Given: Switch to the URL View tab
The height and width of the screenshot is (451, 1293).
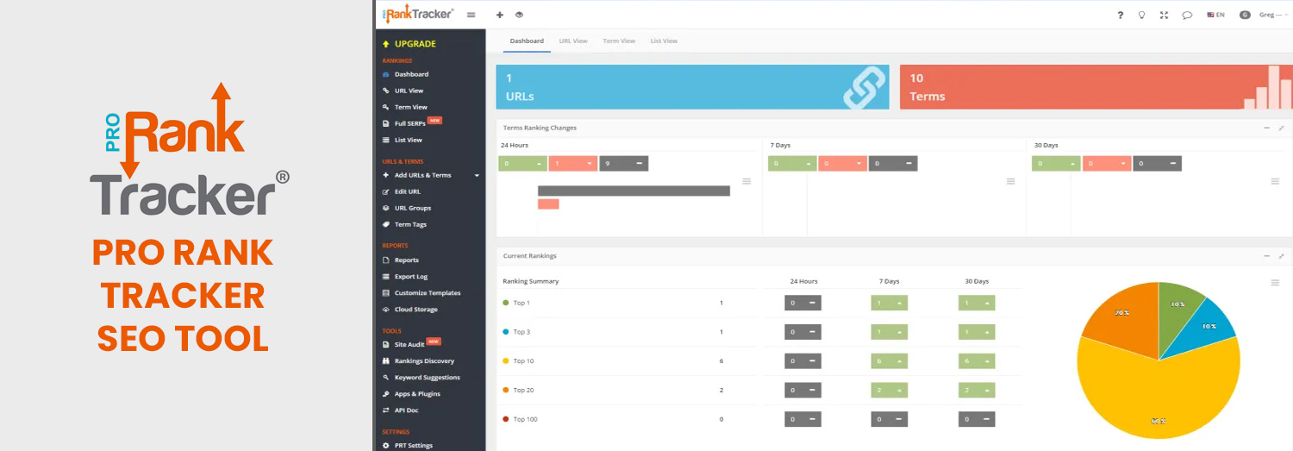Looking at the screenshot, I should coord(573,41).
